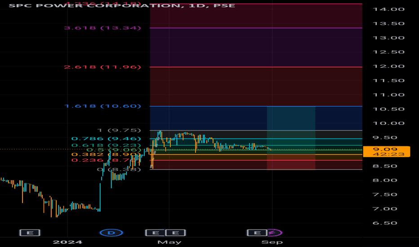Image resolution: width=419 pixels, height=247 pixels.
Task: Open the earnings E marker just before Sep
Action: coord(257,233)
